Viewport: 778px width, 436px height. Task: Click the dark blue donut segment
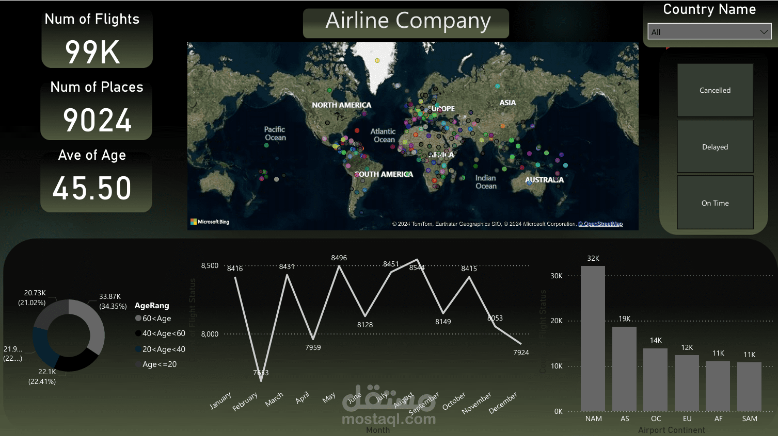[x=43, y=348]
